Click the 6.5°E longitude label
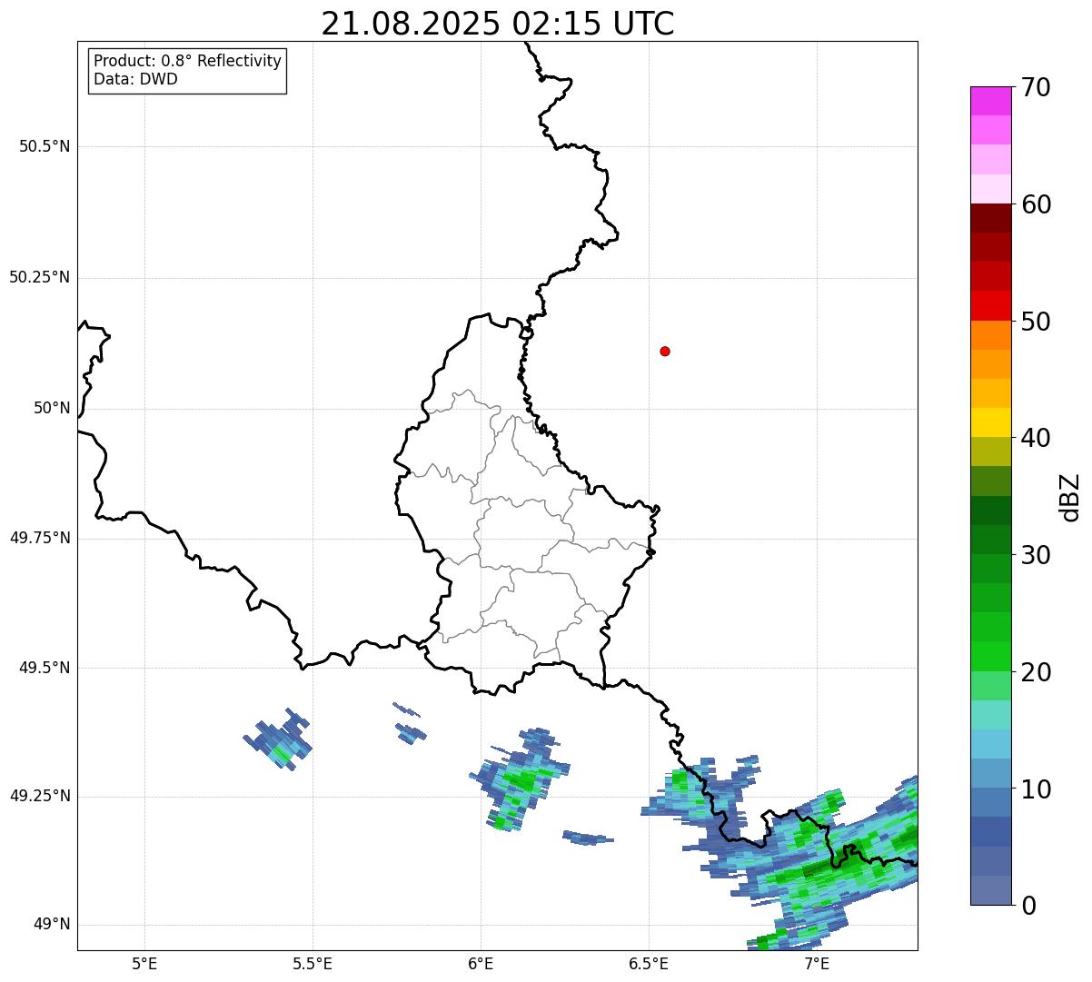The height and width of the screenshot is (982, 1092). coord(649,963)
